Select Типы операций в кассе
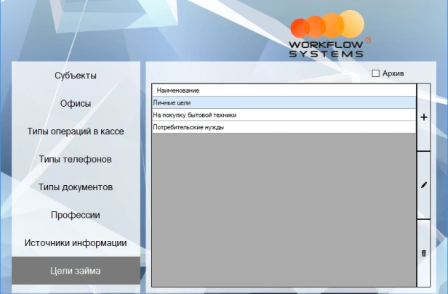This screenshot has width=448, height=294. [76, 131]
